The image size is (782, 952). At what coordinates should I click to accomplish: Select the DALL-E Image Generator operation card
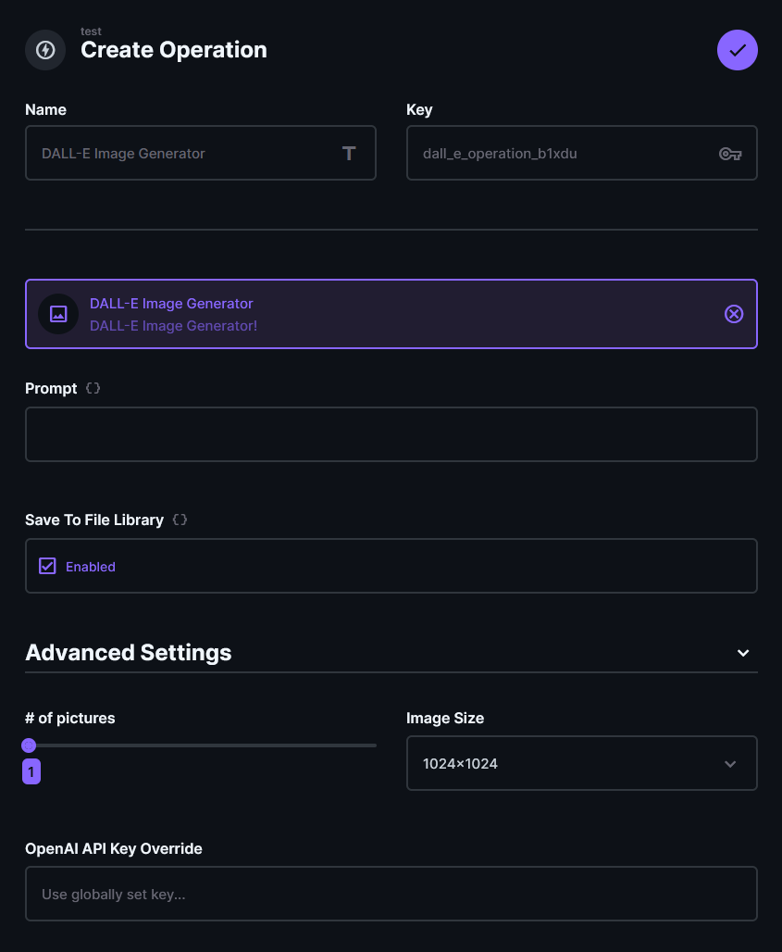click(391, 314)
